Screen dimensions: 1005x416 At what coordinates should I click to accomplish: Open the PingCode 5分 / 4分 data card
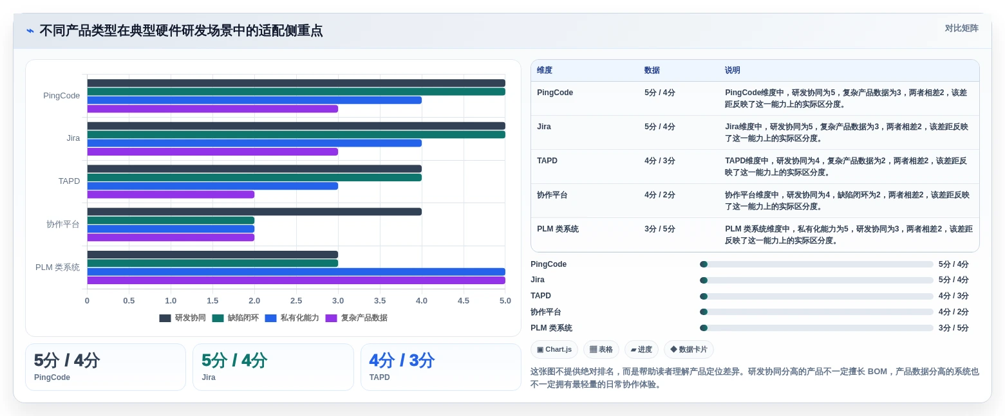tap(106, 367)
